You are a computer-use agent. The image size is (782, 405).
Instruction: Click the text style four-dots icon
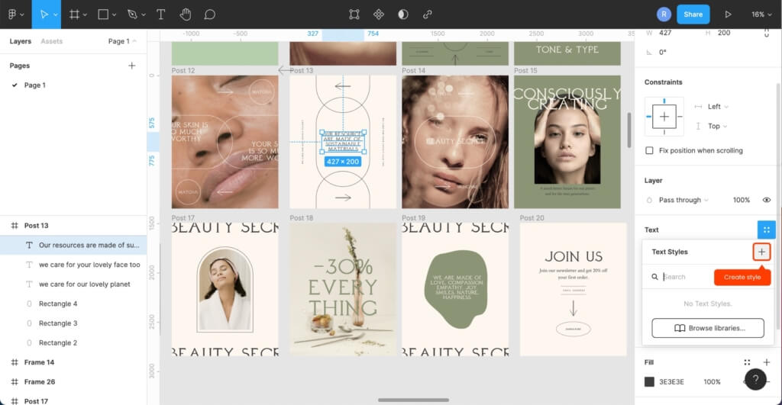767,230
